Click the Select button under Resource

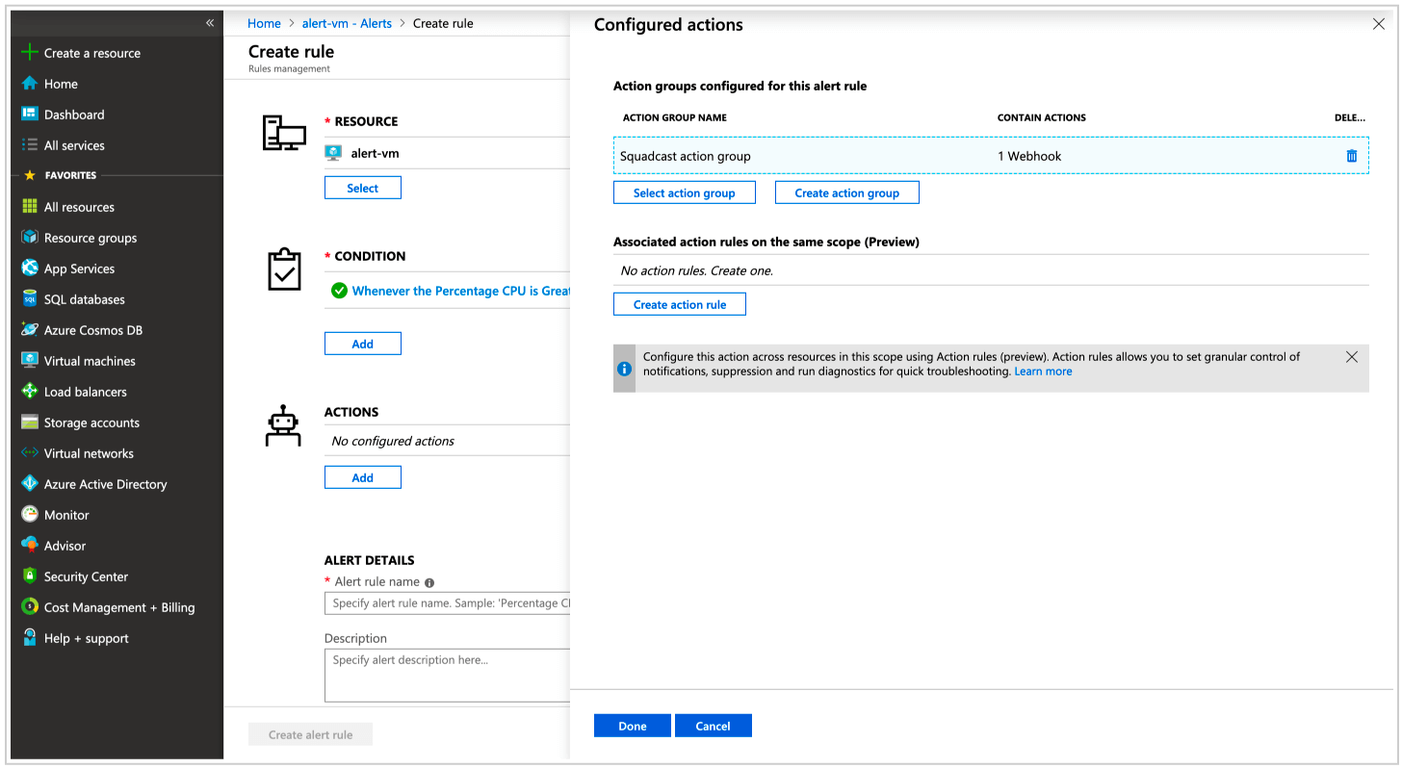point(363,188)
